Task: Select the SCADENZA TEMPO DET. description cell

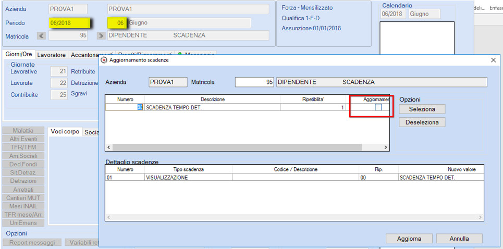Action: (212, 108)
